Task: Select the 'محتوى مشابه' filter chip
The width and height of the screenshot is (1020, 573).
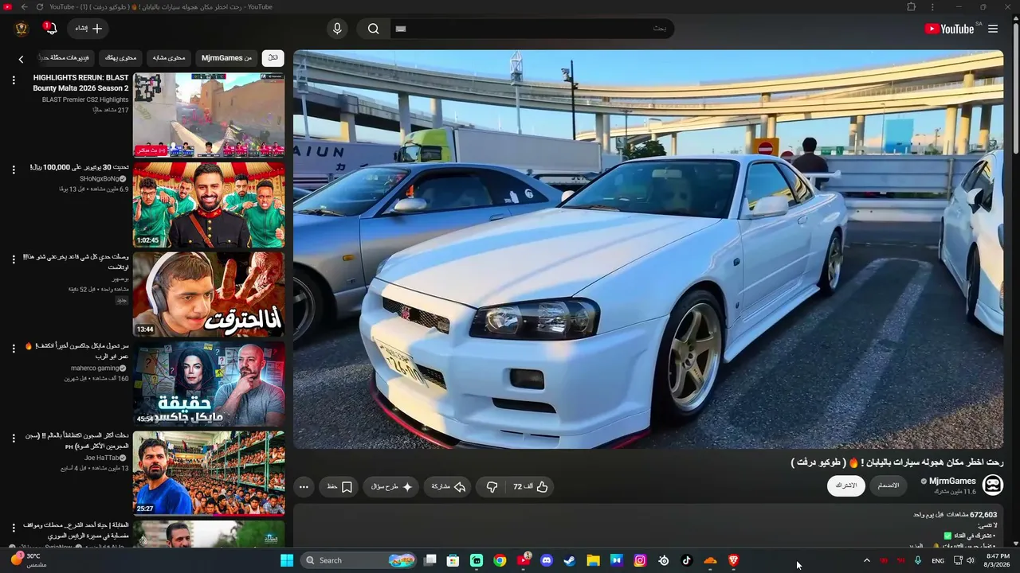Action: tap(169, 58)
